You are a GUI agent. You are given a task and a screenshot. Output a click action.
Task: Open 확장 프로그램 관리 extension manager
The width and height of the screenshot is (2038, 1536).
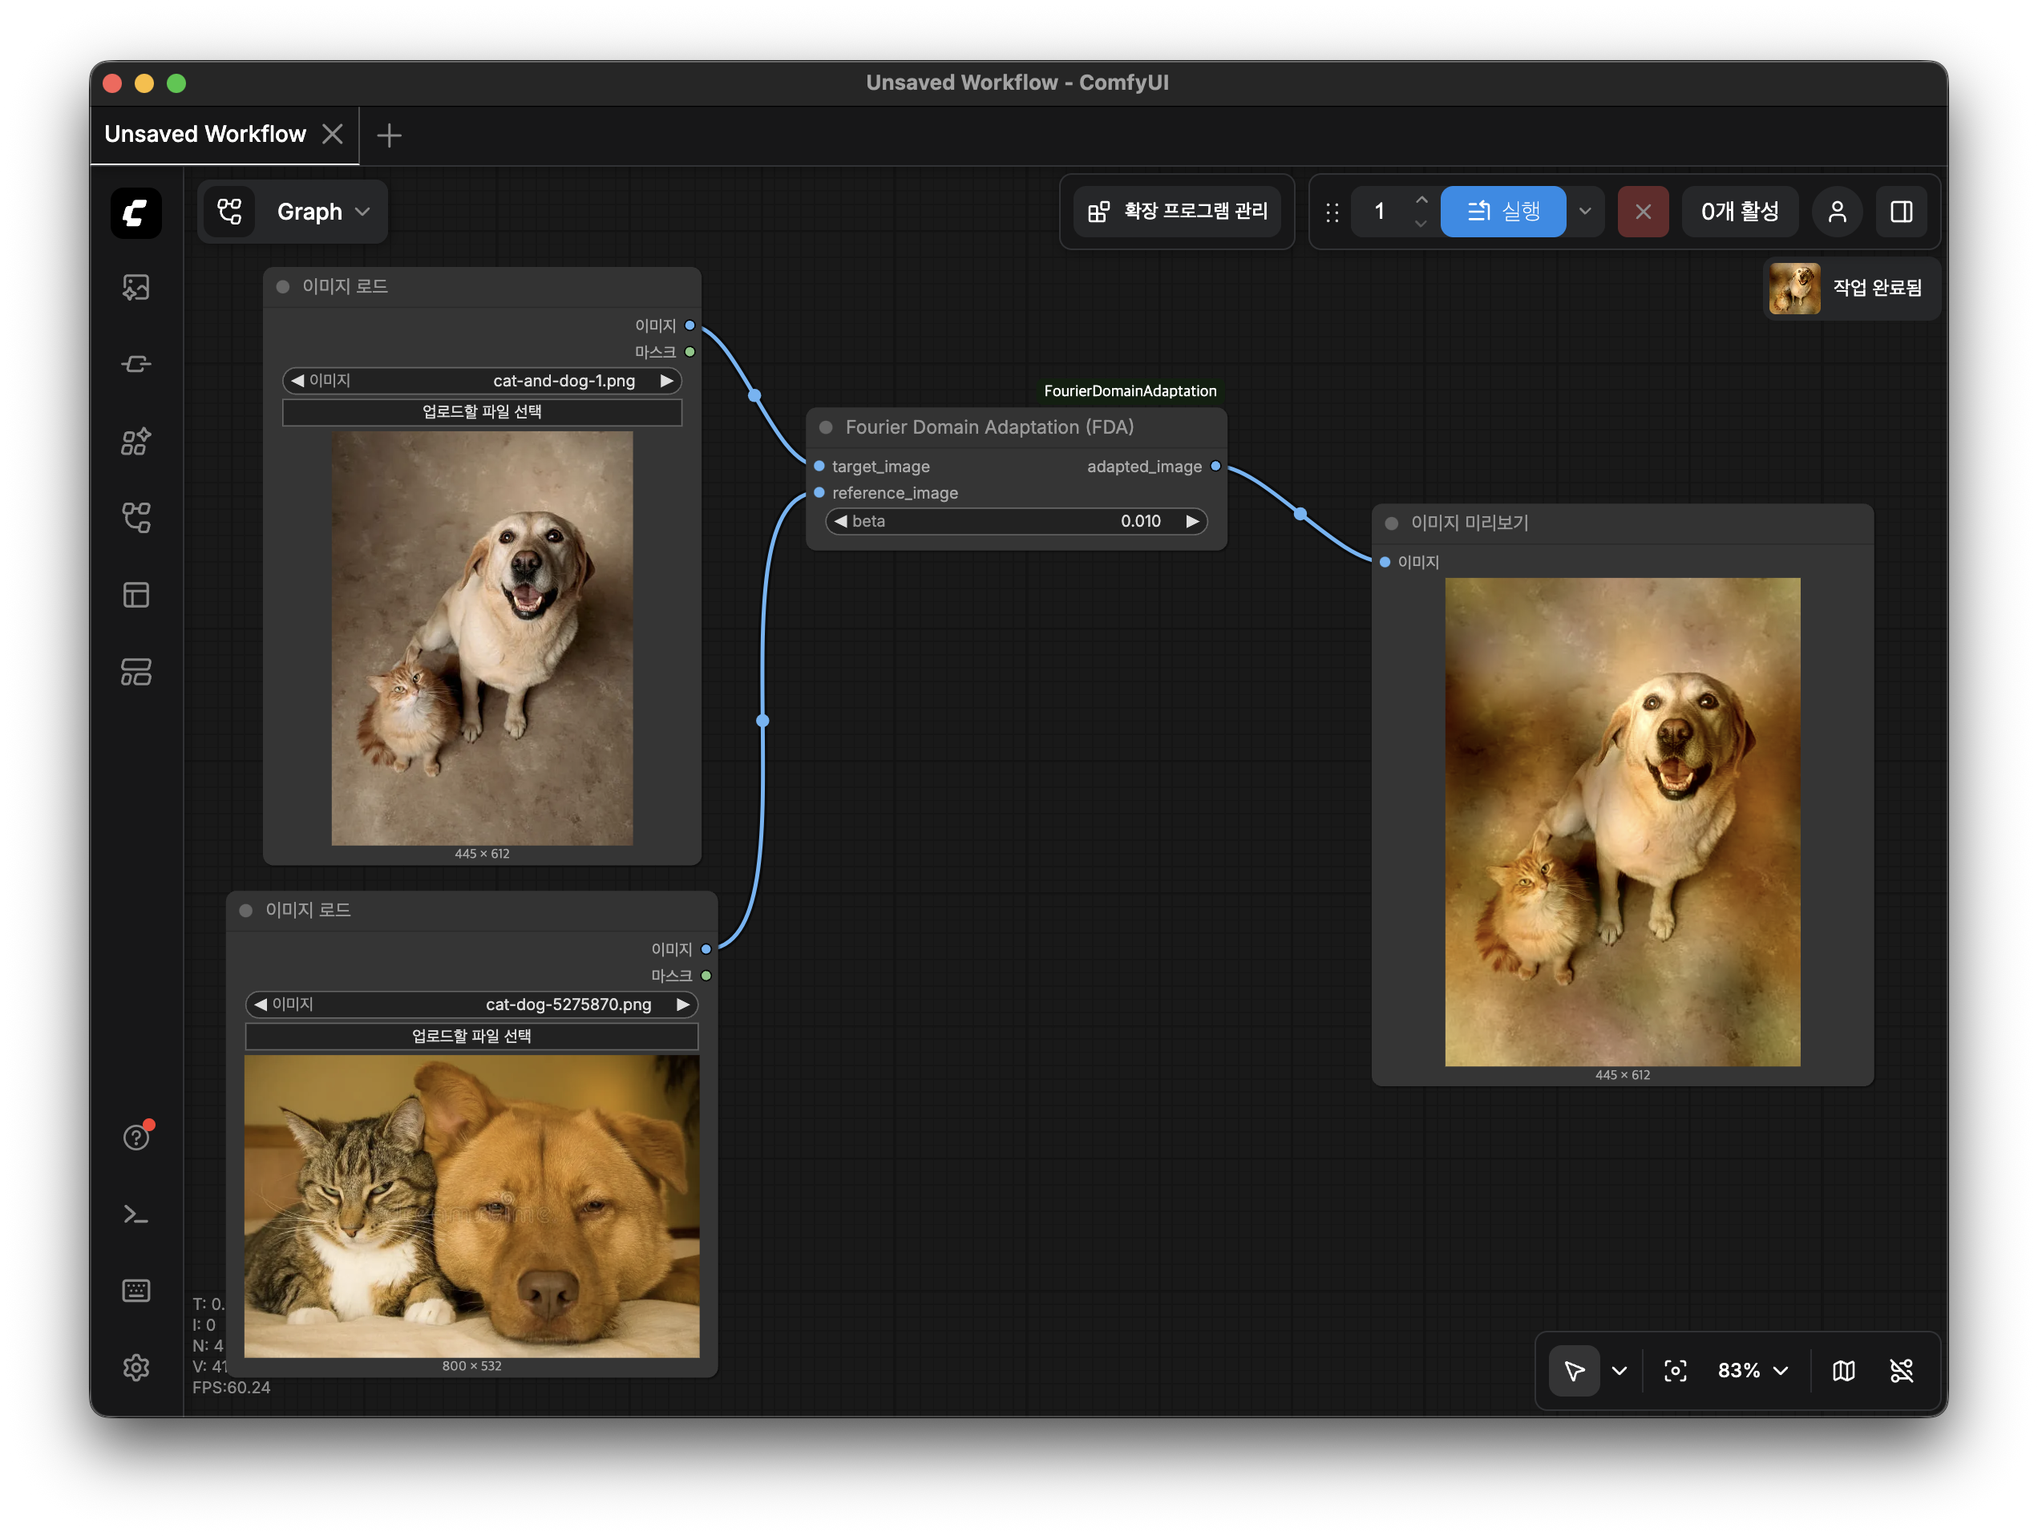click(x=1178, y=212)
